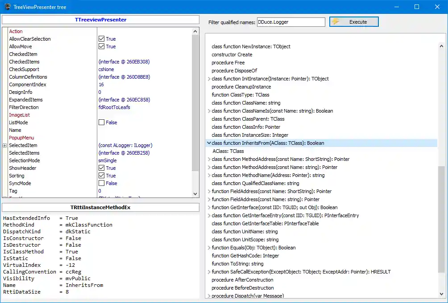Image resolution: width=448 pixels, height=303 pixels.
Task: Collapse the InheritsFrom class function entry
Action: click(x=209, y=143)
